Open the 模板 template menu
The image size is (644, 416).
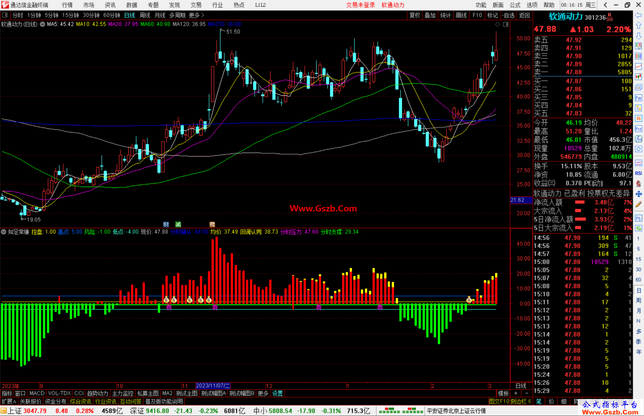click(x=503, y=393)
